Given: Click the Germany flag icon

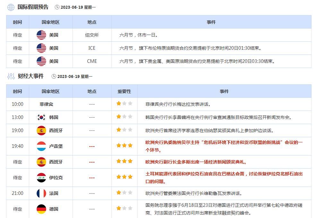Looking at the screenshot, I should [x=41, y=209].
